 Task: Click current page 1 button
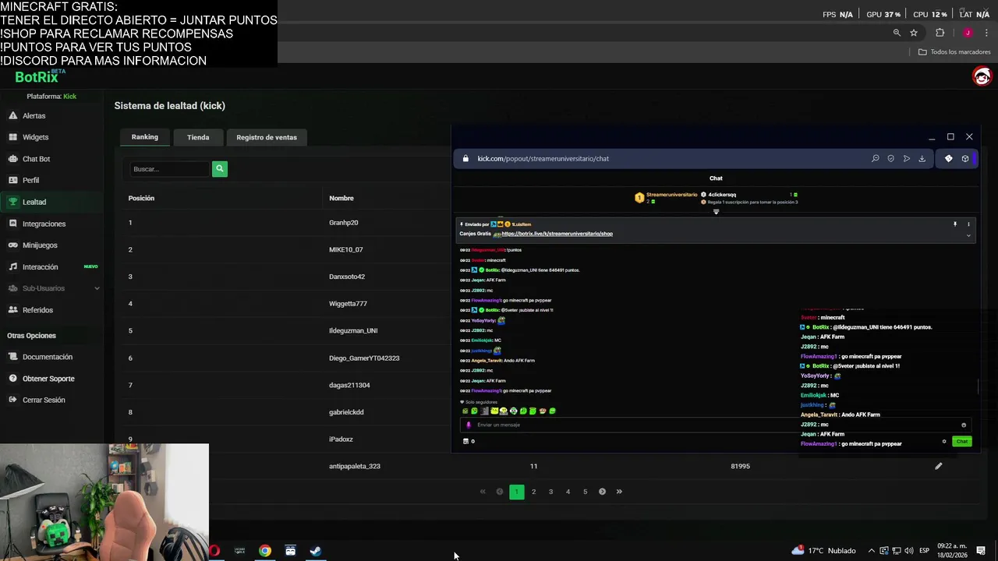pos(516,492)
